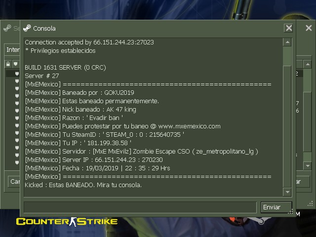This screenshot has width=316, height=237.
Task: Click the server list scroll down arrow
Action: pyautogui.click(x=308, y=166)
